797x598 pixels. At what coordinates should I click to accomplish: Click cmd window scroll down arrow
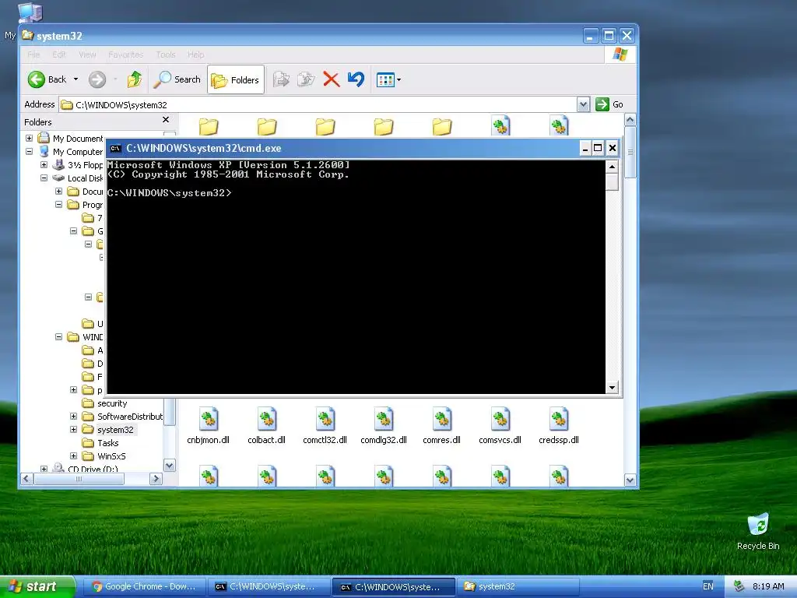click(612, 388)
